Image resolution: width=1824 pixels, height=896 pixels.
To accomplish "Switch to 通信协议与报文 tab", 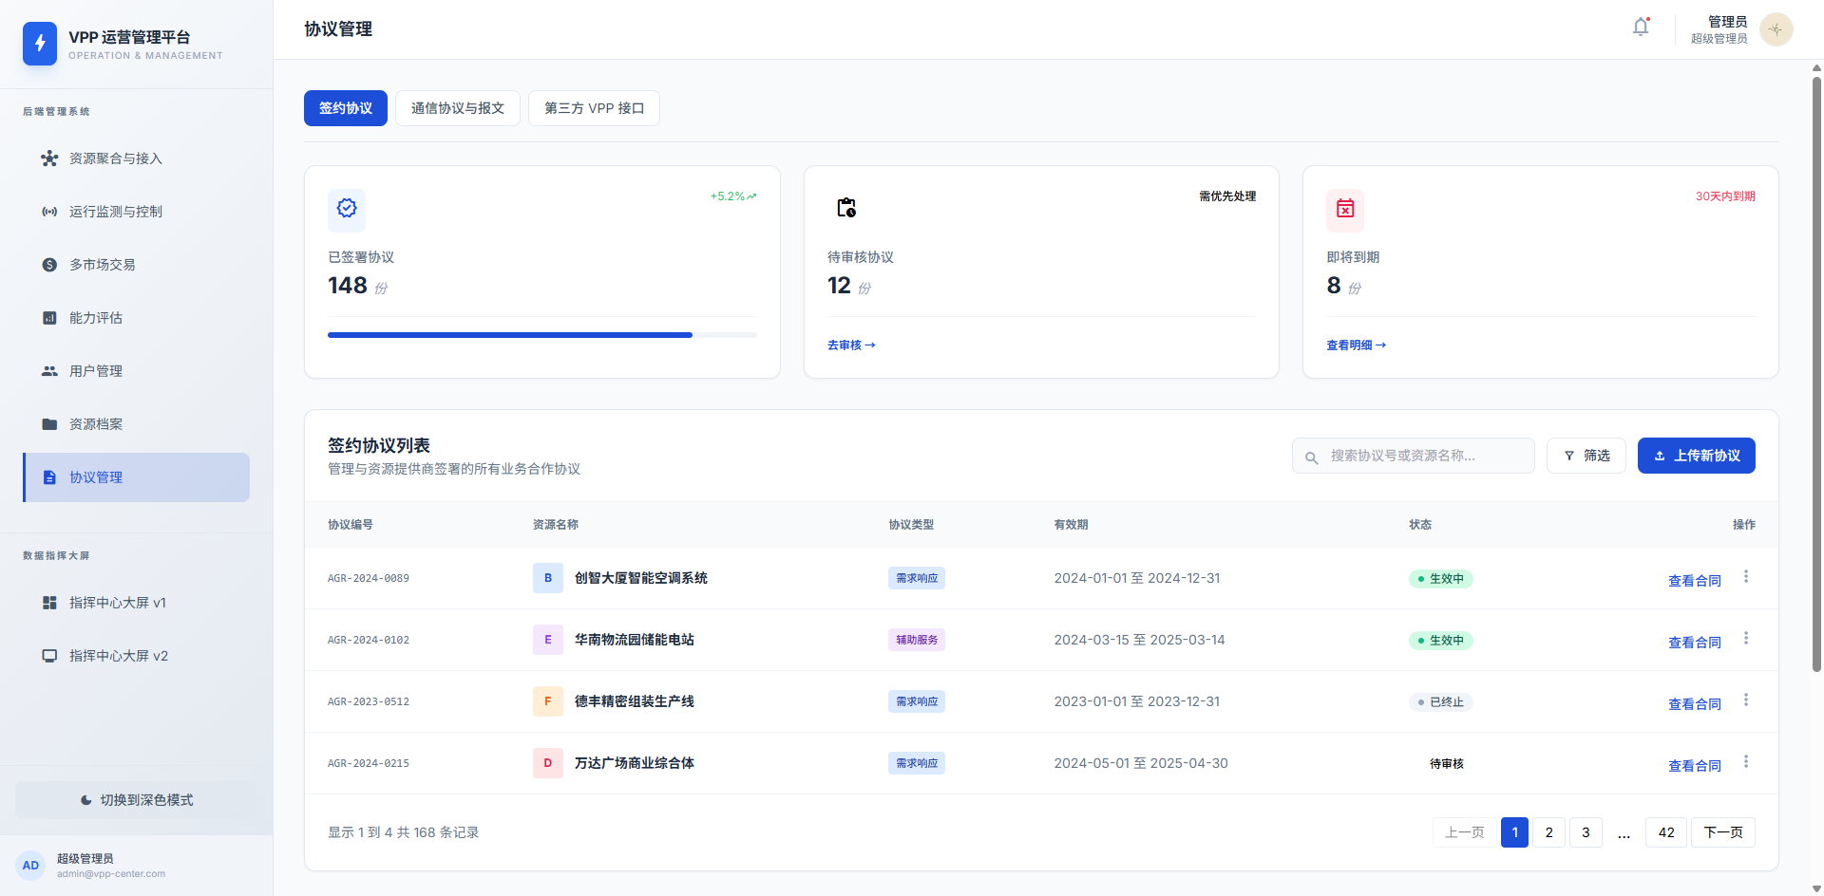I will [457, 108].
